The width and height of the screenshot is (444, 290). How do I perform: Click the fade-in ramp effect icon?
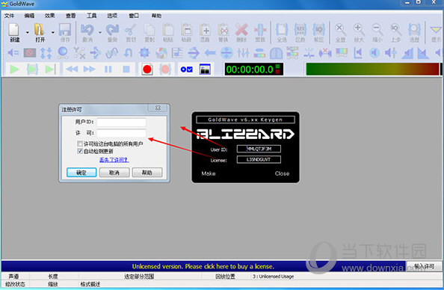(x=407, y=53)
